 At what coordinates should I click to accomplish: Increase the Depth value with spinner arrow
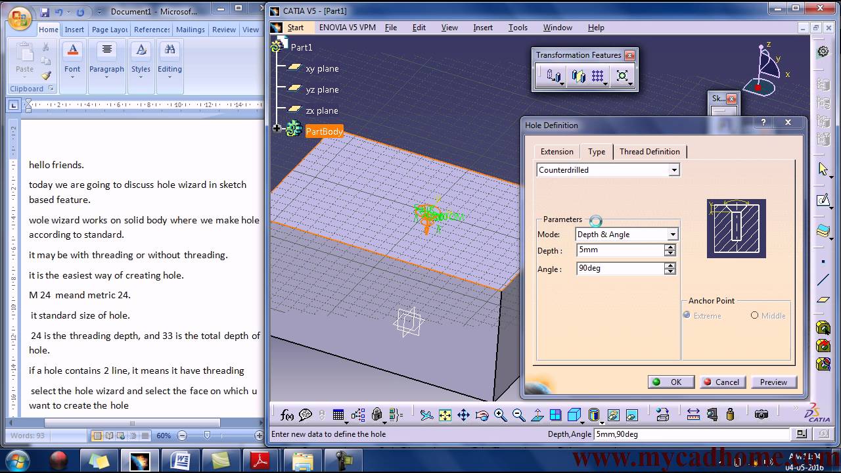(670, 247)
